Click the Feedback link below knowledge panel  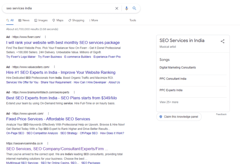pos(221,114)
